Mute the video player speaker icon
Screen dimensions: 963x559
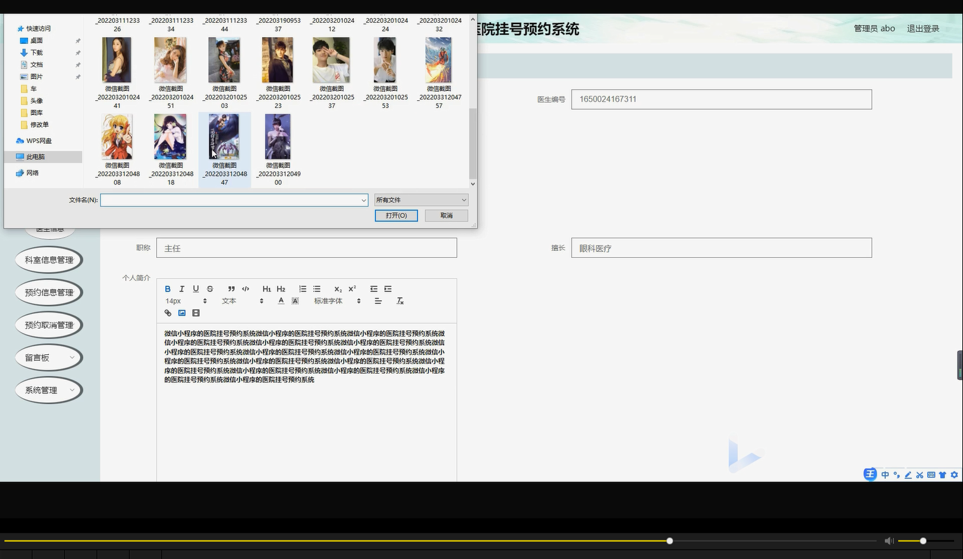click(x=889, y=541)
